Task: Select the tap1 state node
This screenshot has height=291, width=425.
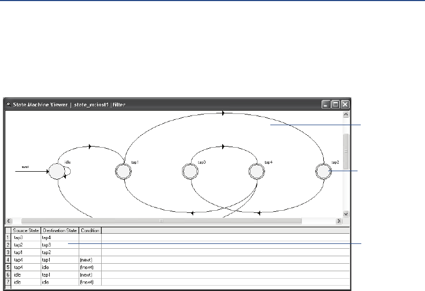Action: 123,171
